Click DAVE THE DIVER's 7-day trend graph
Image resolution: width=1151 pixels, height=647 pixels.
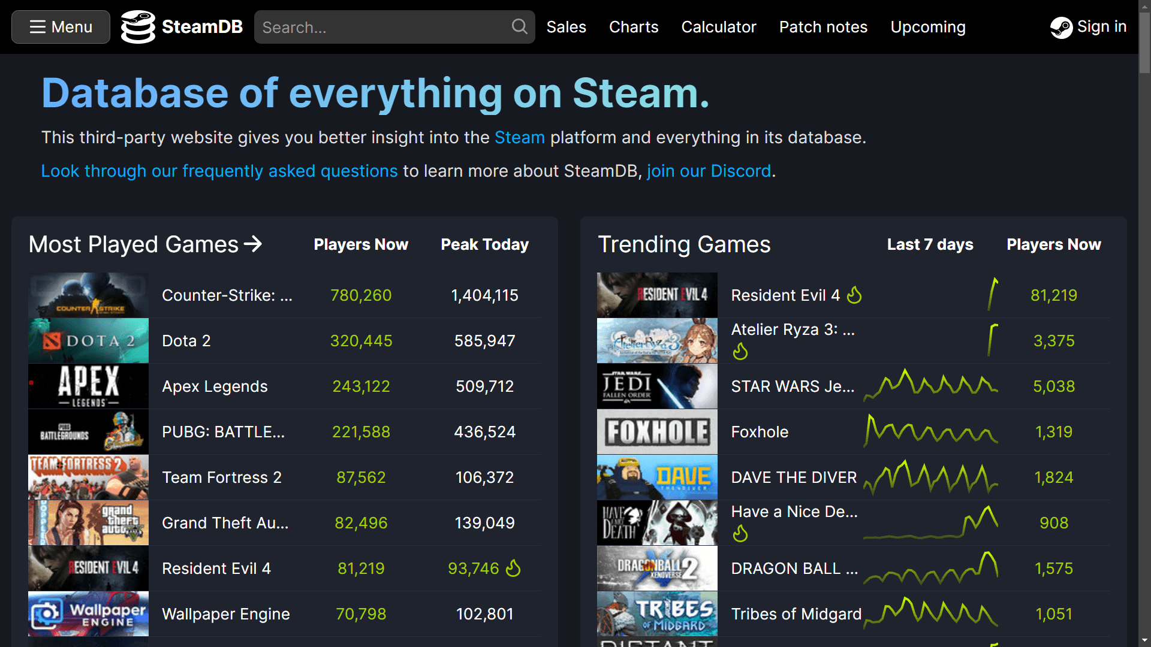pyautogui.click(x=930, y=477)
